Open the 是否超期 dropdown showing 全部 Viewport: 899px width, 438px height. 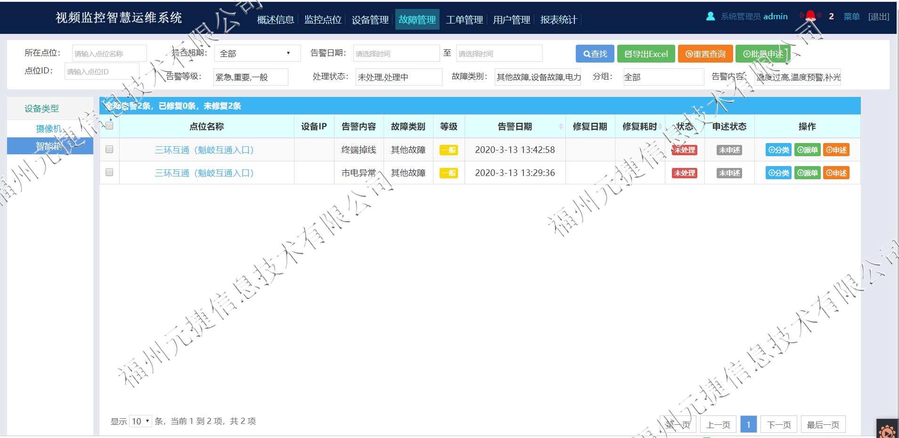(x=257, y=54)
